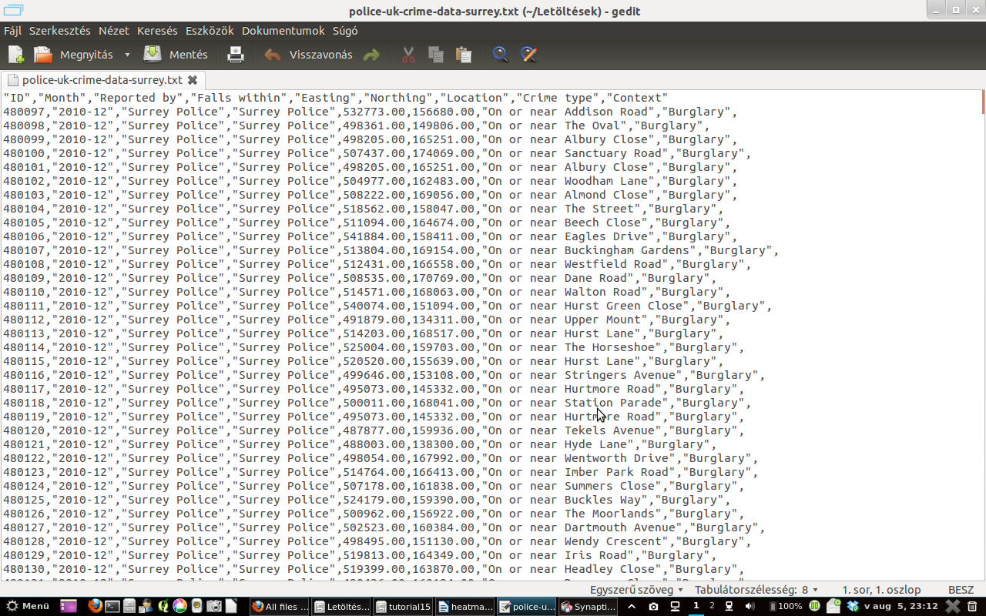The height and width of the screenshot is (616, 986).
Task: Click the Megnyitás open-file folder icon
Action: pos(42,55)
